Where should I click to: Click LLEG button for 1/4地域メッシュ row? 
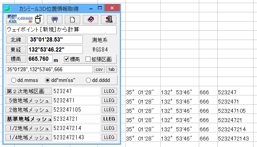[x=109, y=137]
